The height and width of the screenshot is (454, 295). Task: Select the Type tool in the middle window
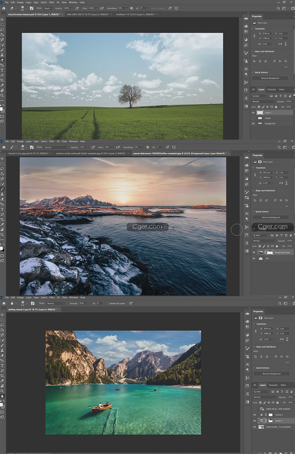[x=2, y=209]
